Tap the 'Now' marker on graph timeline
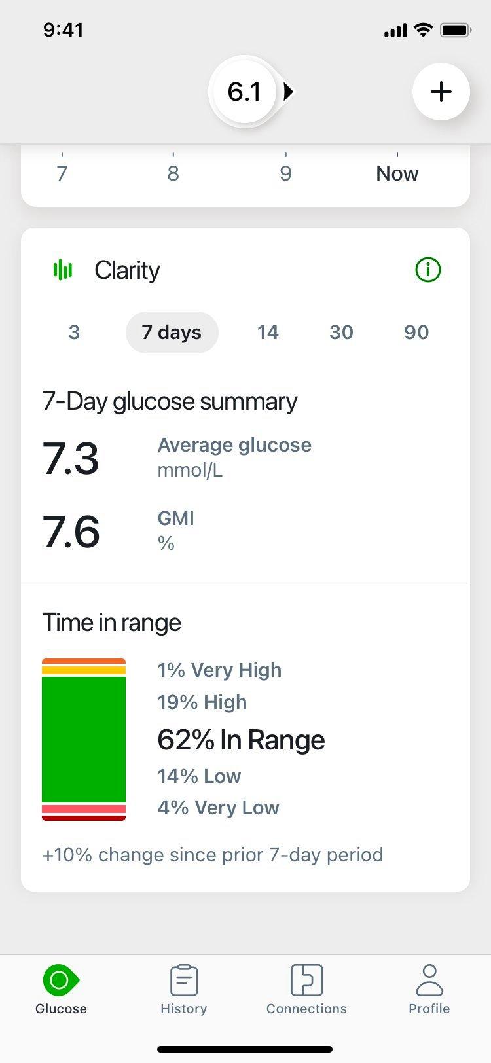This screenshot has width=491, height=1063. (397, 173)
